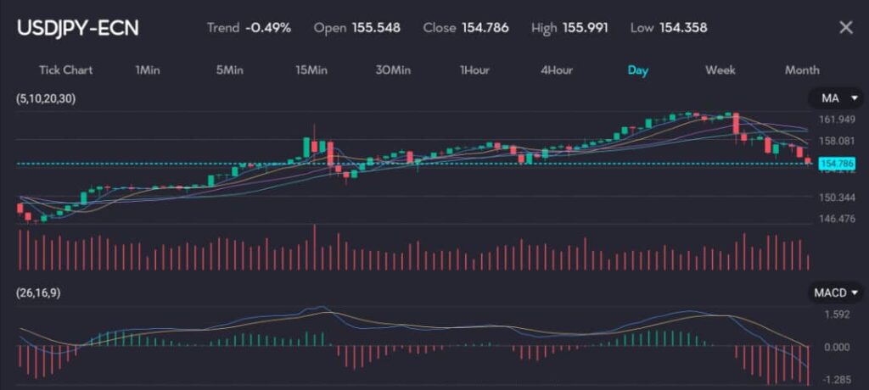Close the USDJPY-ECN chart panel
This screenshot has width=869, height=390.
coord(845,28)
